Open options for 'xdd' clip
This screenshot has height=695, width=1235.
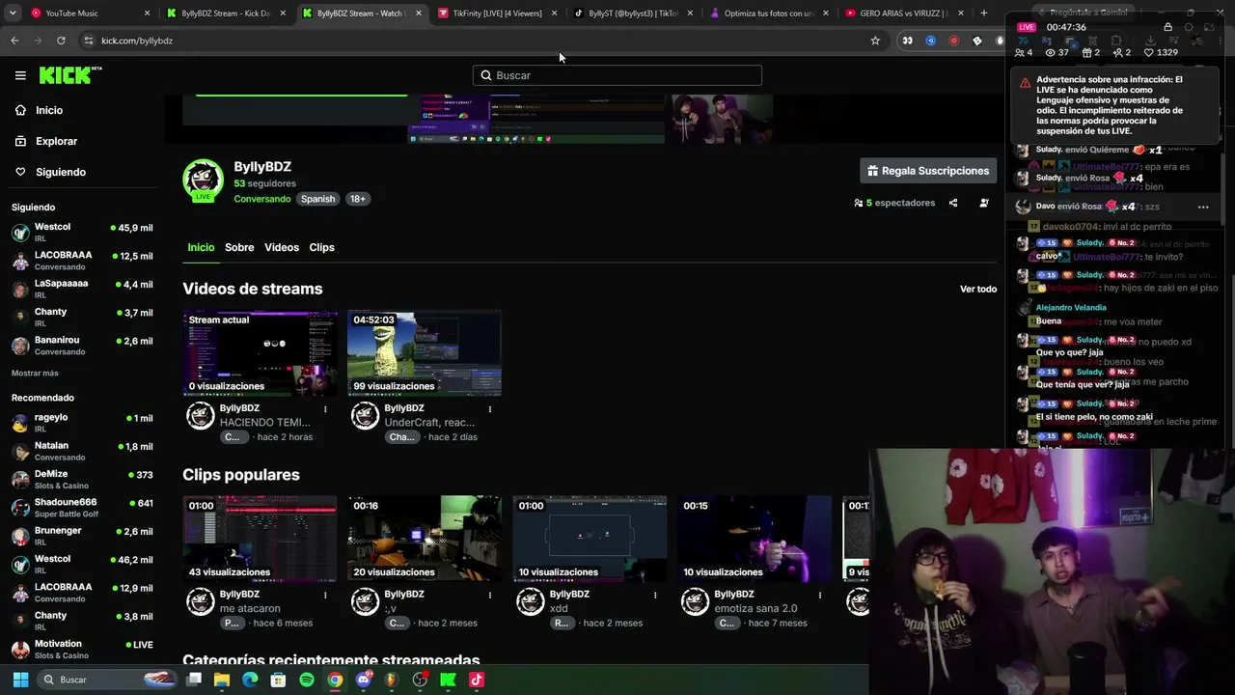[655, 596]
